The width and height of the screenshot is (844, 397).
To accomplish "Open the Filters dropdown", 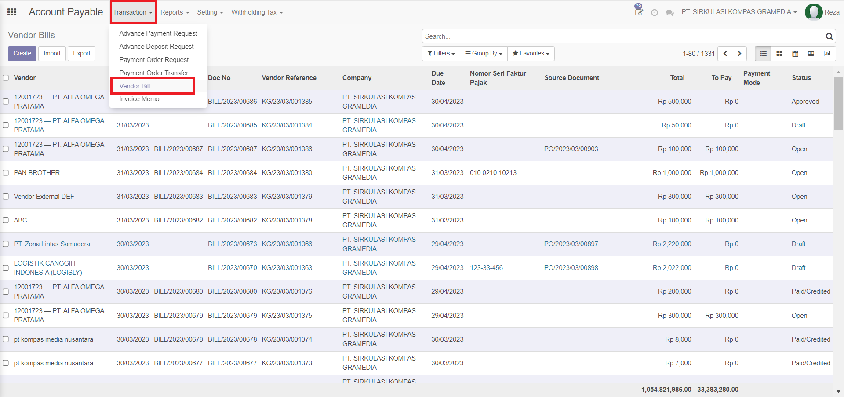I will (x=441, y=54).
